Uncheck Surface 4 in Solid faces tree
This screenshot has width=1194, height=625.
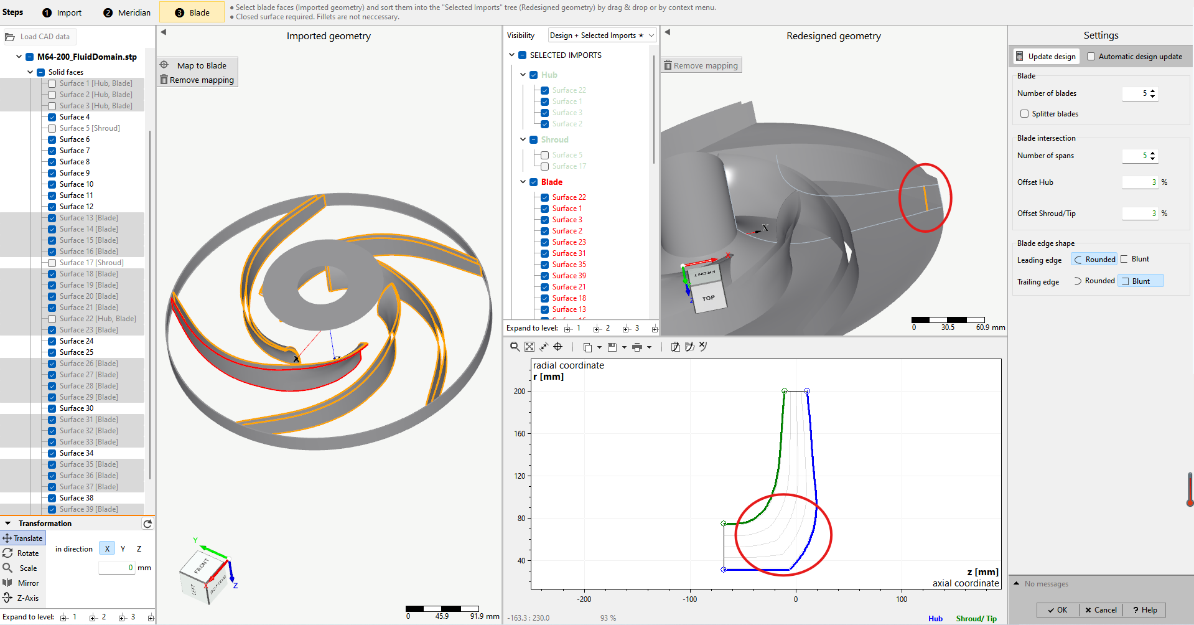52,117
